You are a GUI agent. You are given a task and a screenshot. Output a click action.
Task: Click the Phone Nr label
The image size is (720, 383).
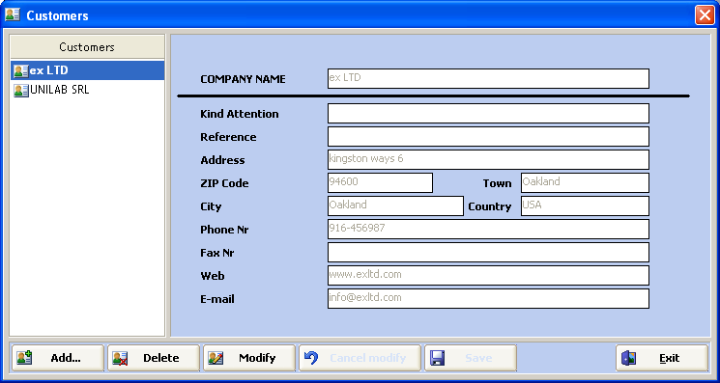coord(224,230)
